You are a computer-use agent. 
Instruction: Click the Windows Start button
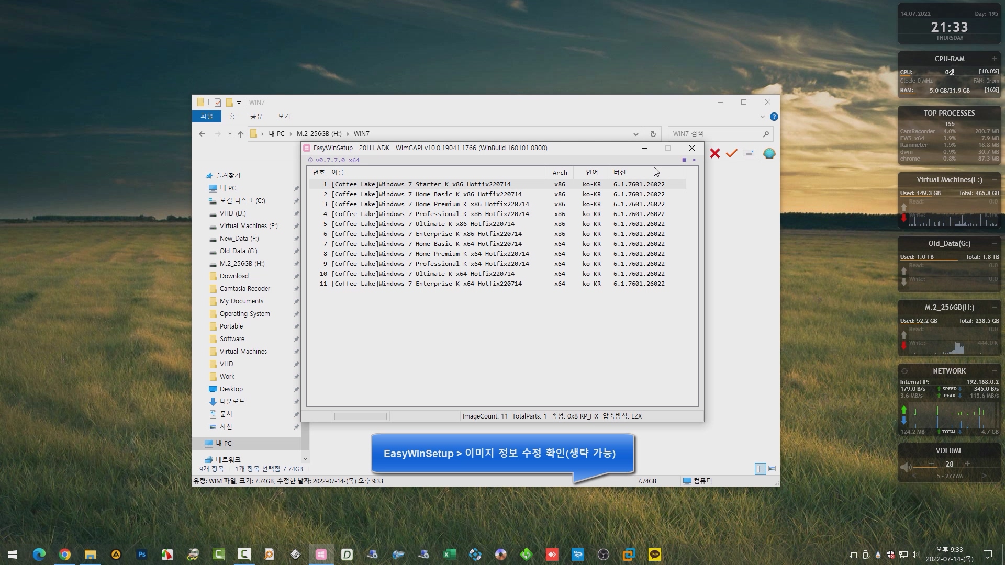pos(13,555)
